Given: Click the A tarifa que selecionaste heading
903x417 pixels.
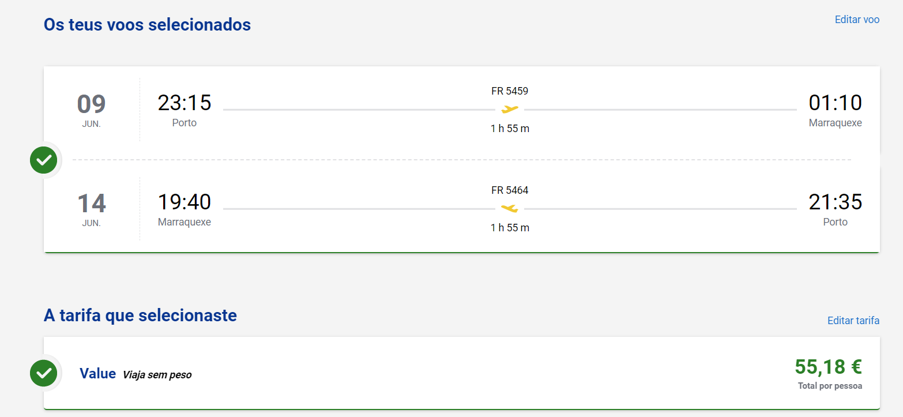Looking at the screenshot, I should [x=140, y=315].
